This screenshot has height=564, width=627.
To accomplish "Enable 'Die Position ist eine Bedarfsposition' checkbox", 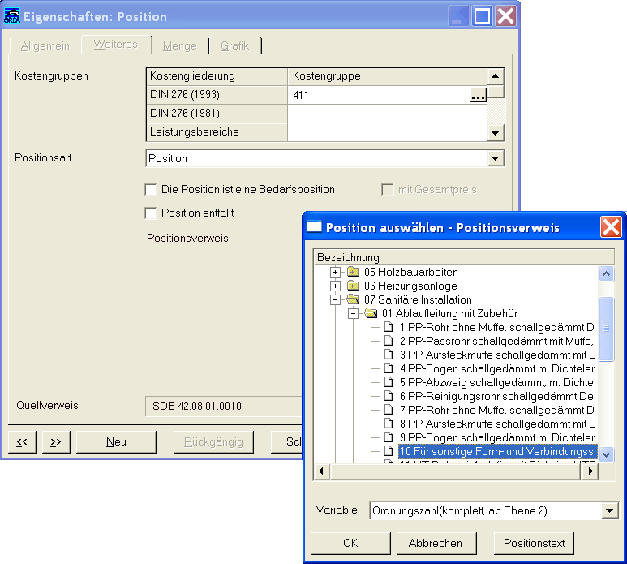I will coord(151,190).
